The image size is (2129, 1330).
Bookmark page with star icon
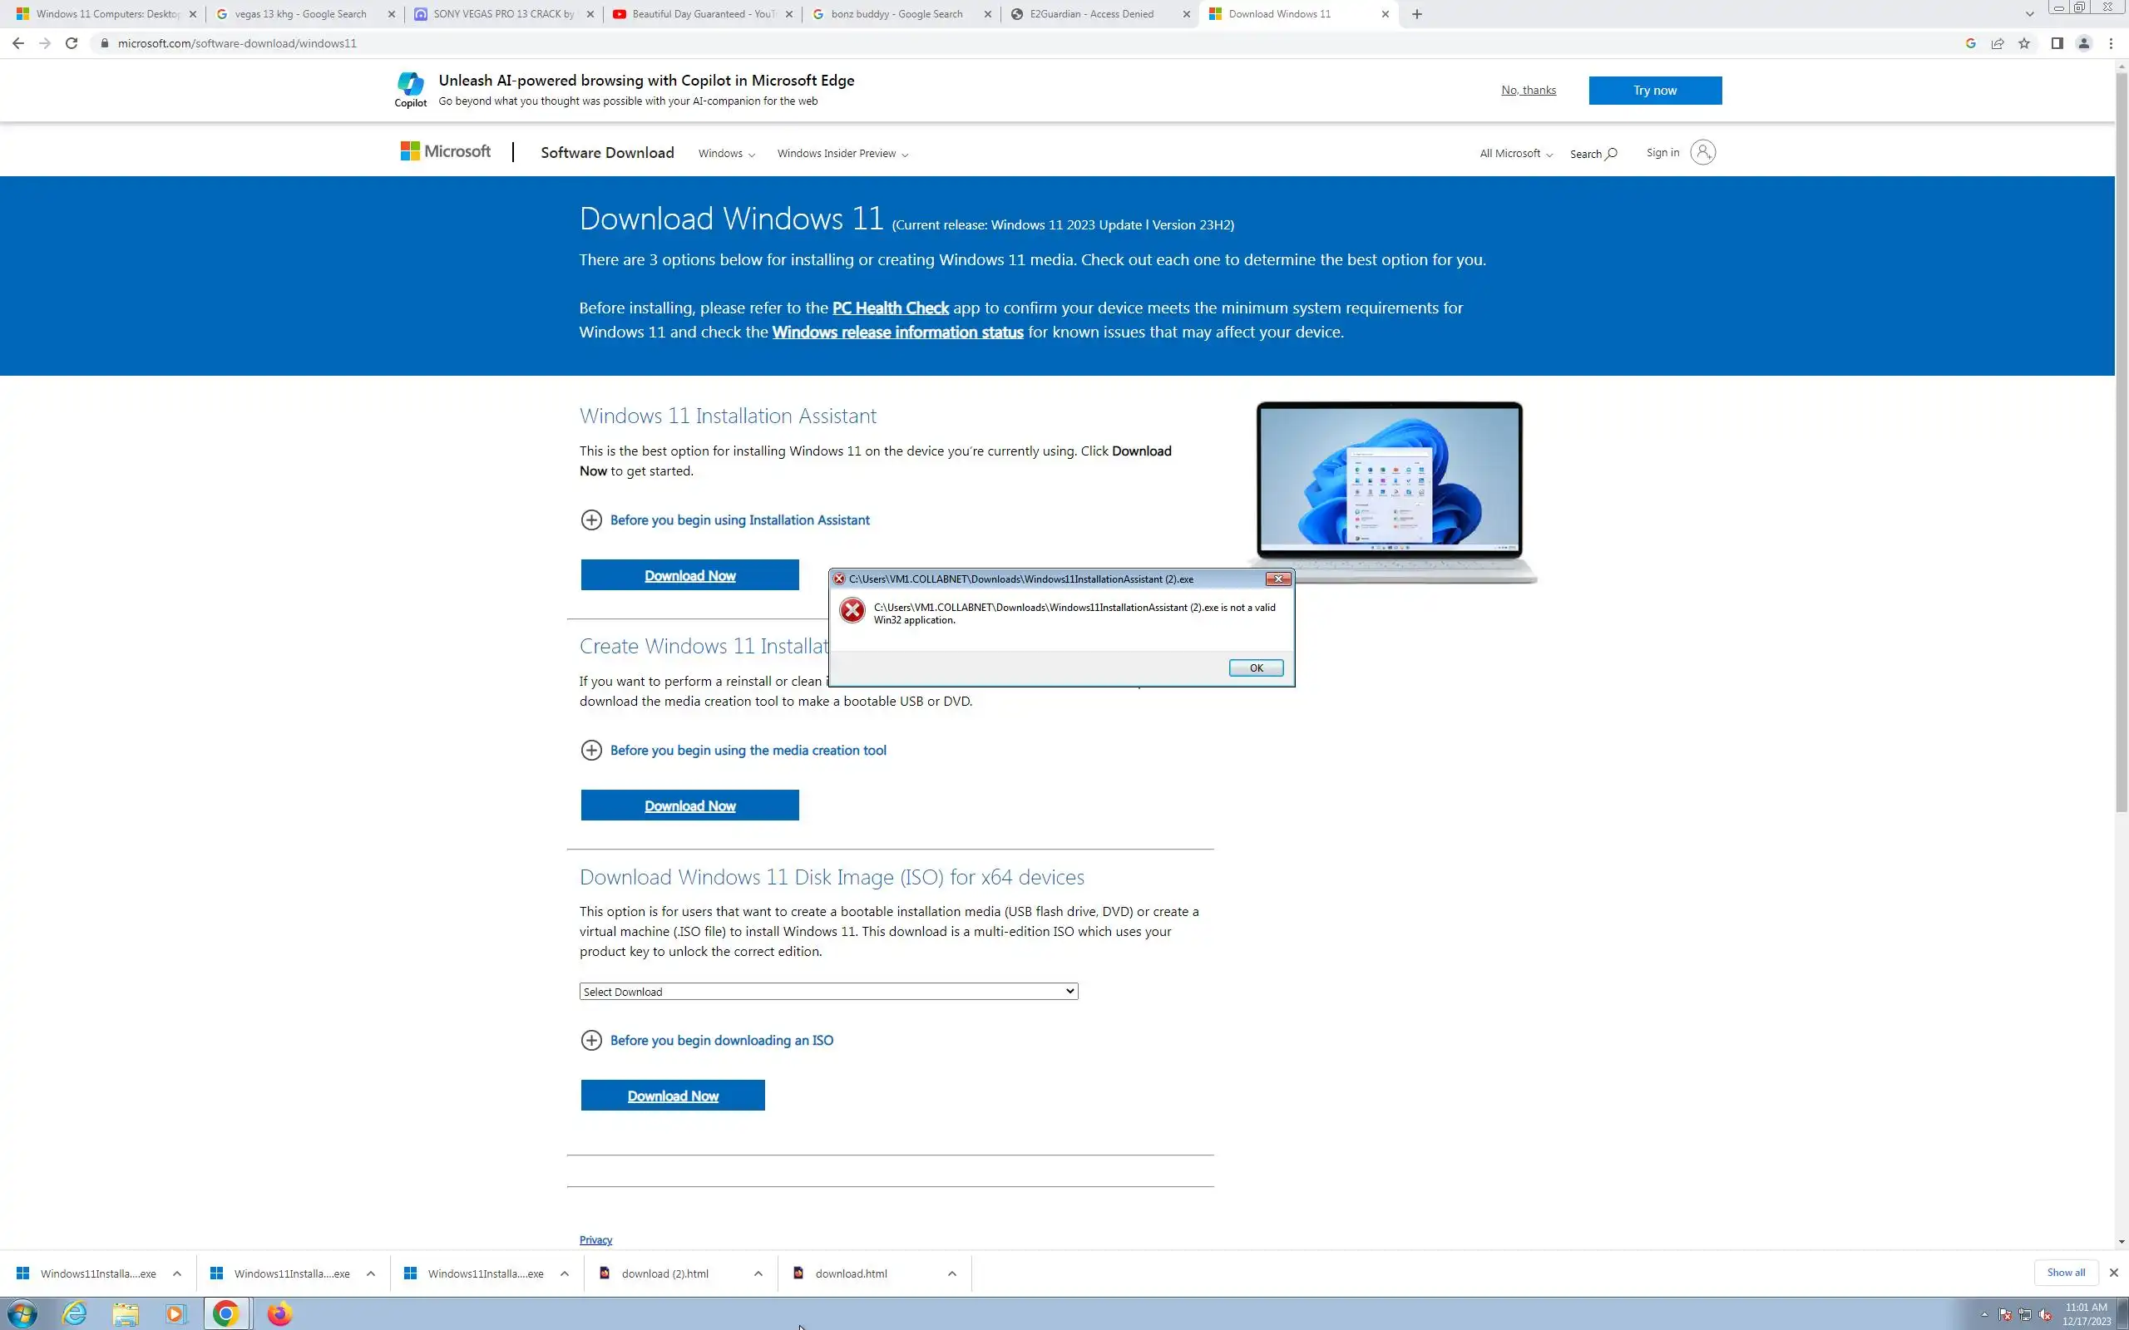[x=2024, y=43]
